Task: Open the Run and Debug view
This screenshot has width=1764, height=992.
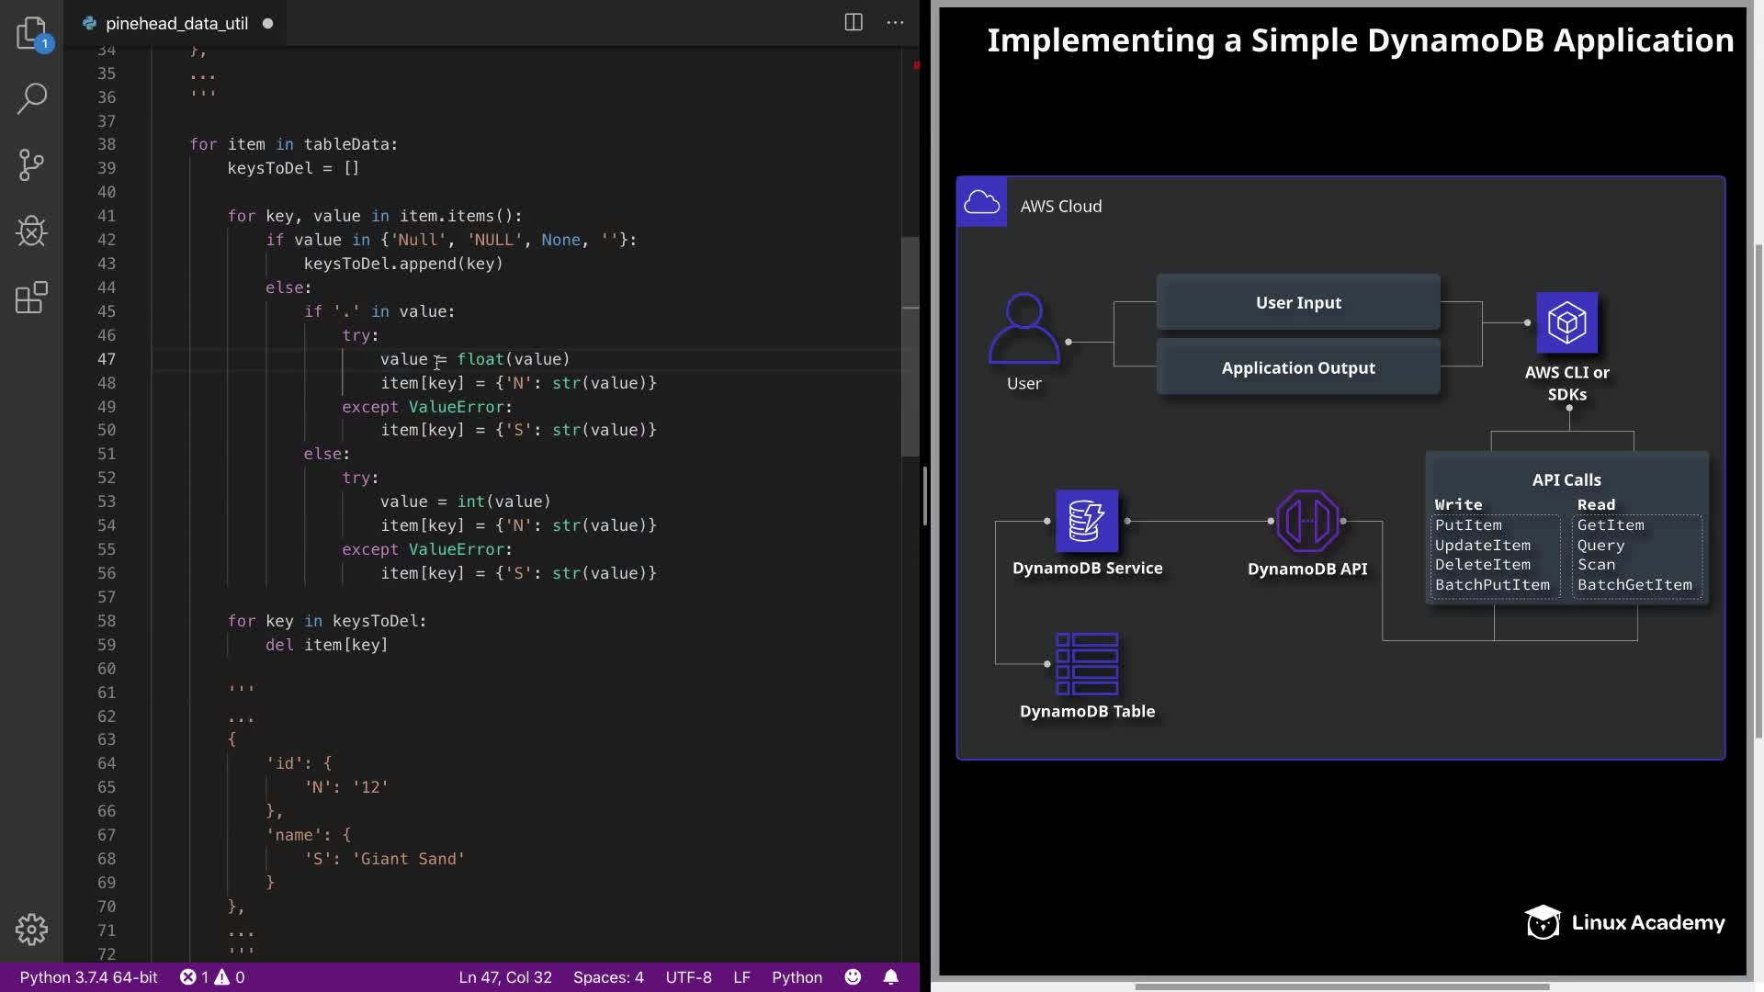Action: (x=31, y=231)
